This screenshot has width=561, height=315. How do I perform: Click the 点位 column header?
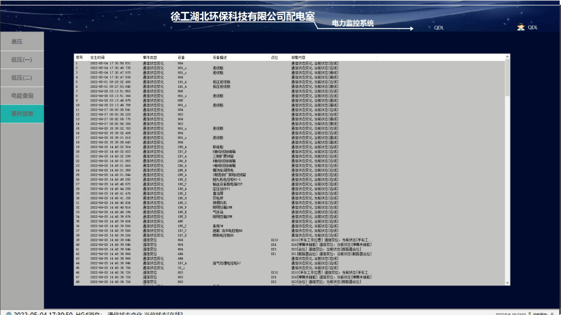point(279,58)
